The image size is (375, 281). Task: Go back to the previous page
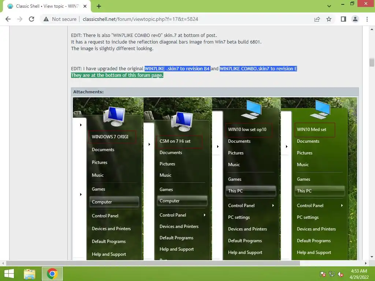[x=8, y=19]
